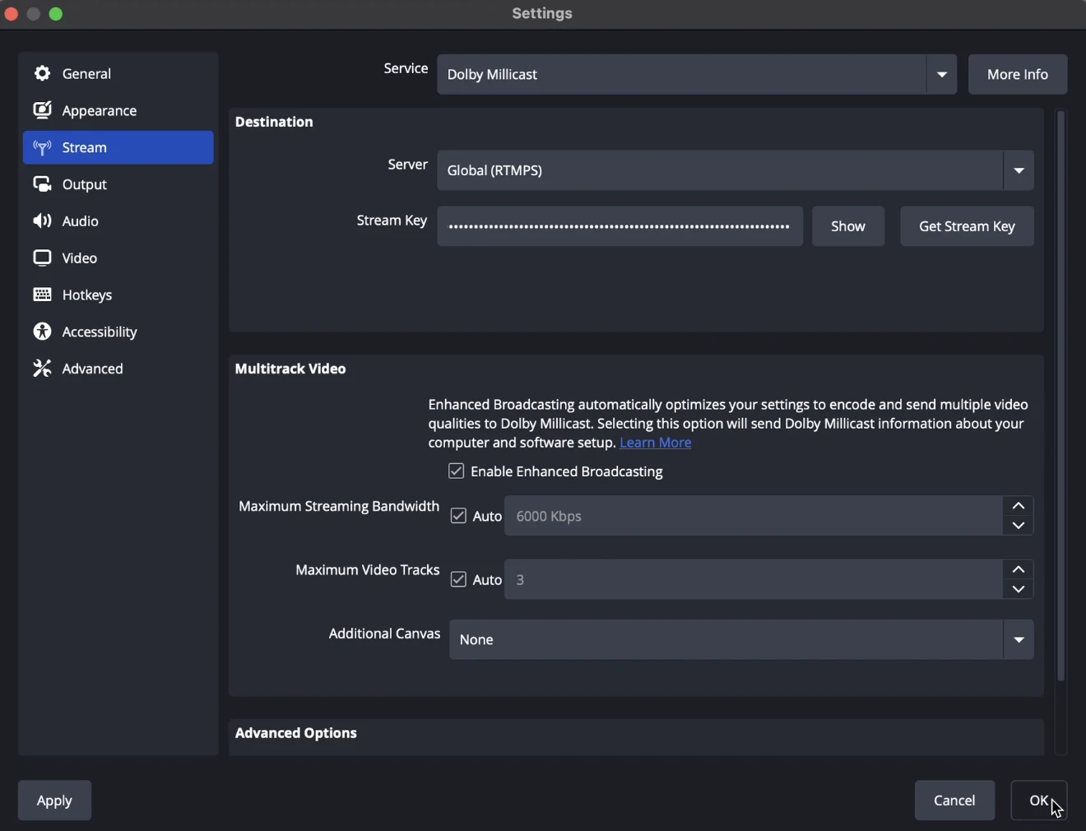Uncheck Enable Enhanced Broadcasting checkbox

457,471
